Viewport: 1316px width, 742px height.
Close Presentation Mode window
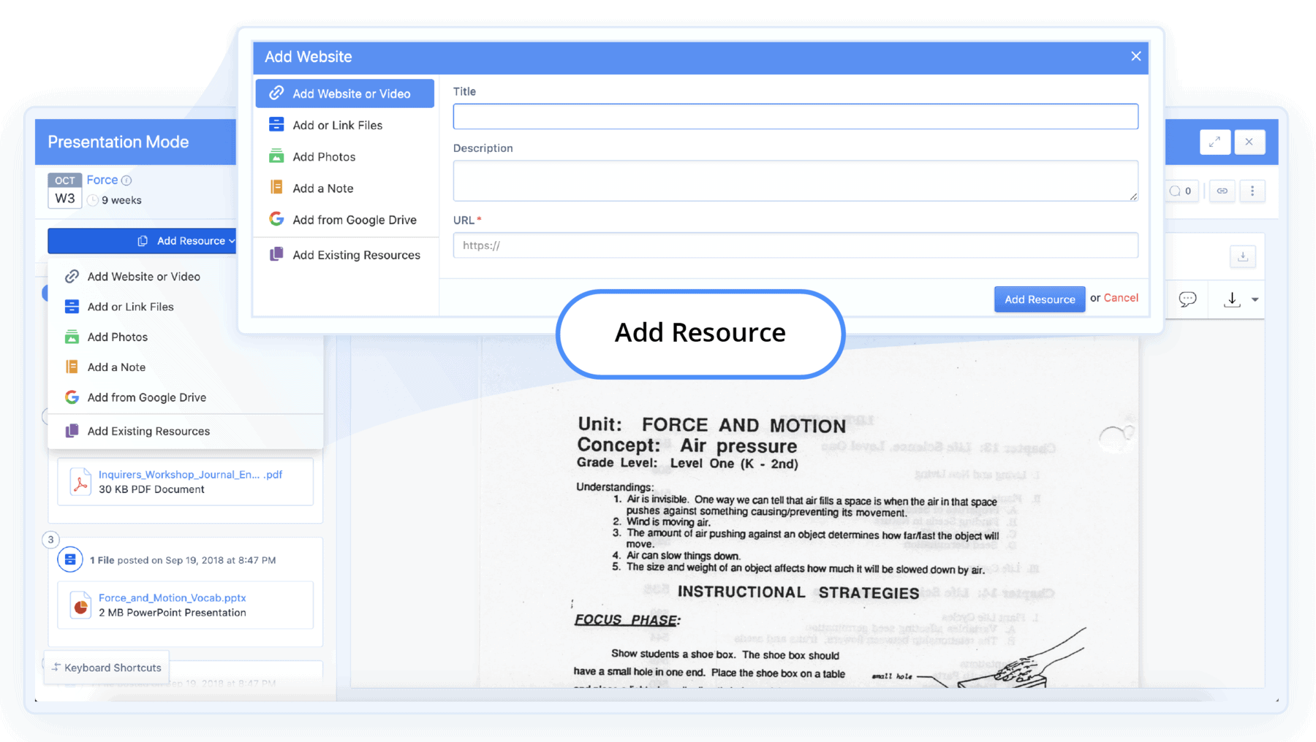[x=1249, y=142]
